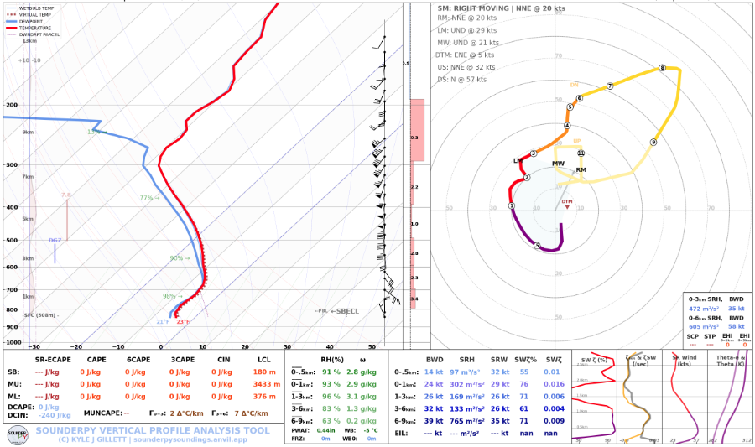Image resolution: width=755 pixels, height=447 pixels.
Task: Click hodograph height marker 9
Action: (x=653, y=142)
